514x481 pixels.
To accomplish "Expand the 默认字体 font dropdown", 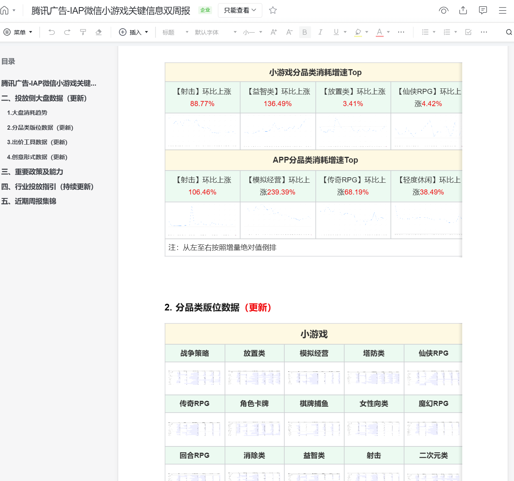I will pos(216,32).
